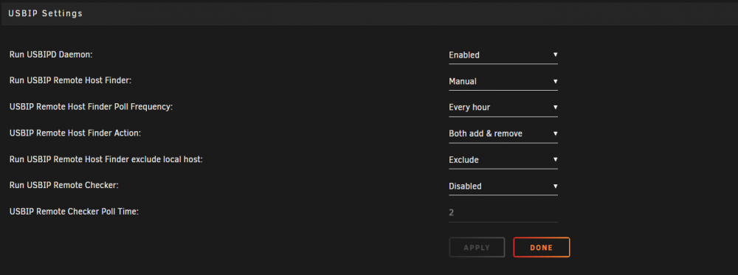Image resolution: width=738 pixels, height=275 pixels.
Task: Open the Run USBIP Remote Checker dropdown showing Disabled
Action: point(503,186)
